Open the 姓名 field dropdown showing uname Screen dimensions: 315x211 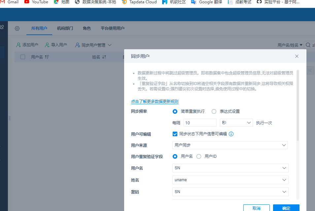tap(230, 180)
